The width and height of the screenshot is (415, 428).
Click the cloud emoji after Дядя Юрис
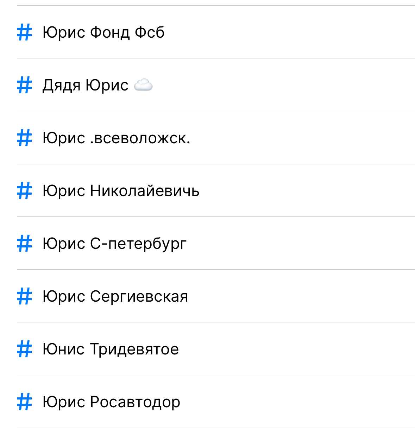[143, 85]
